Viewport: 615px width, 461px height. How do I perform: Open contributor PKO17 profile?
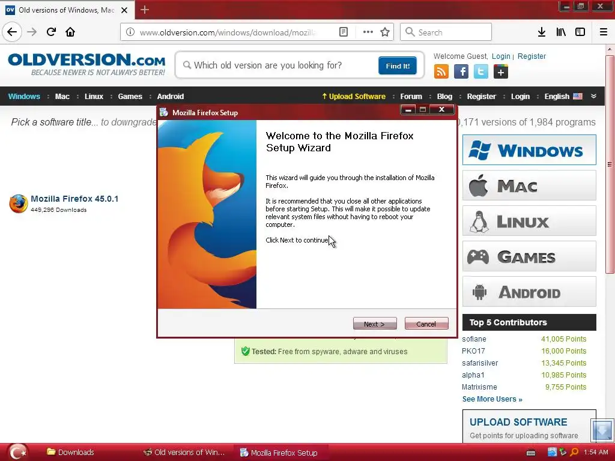(x=473, y=351)
